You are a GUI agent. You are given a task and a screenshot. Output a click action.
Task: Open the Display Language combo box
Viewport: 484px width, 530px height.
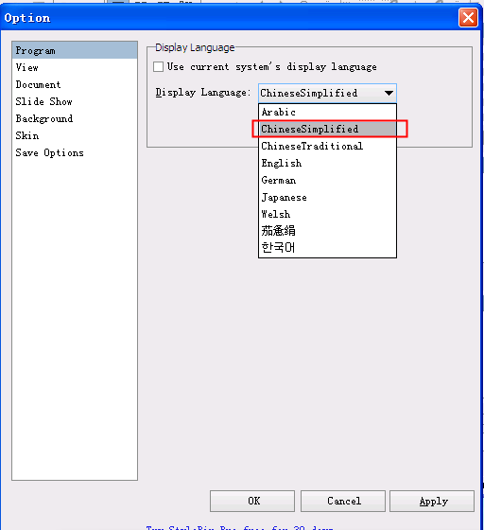click(327, 93)
